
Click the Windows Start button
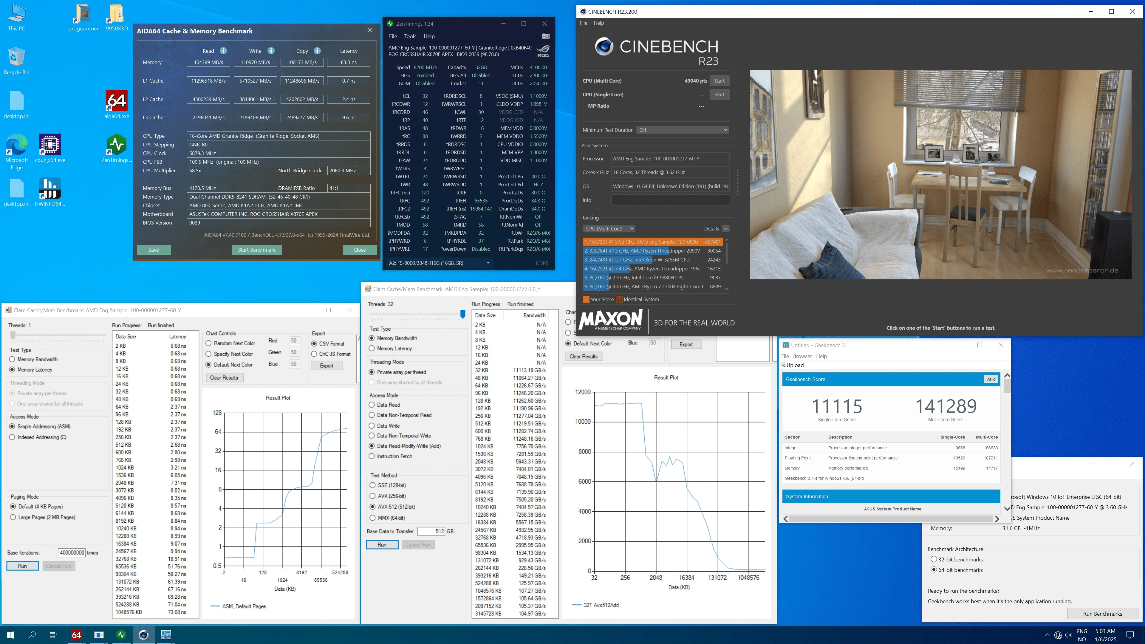[x=11, y=635]
